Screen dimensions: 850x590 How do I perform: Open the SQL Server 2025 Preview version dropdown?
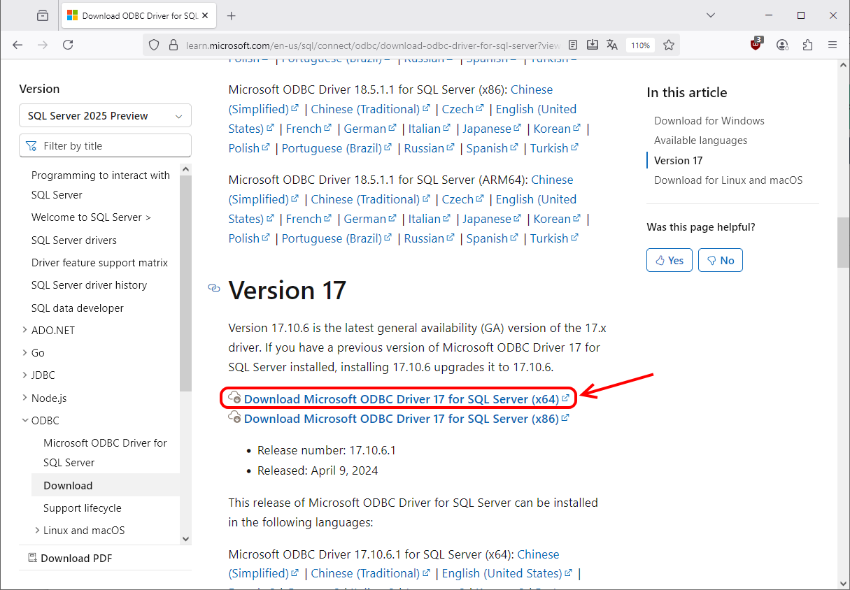click(x=105, y=116)
